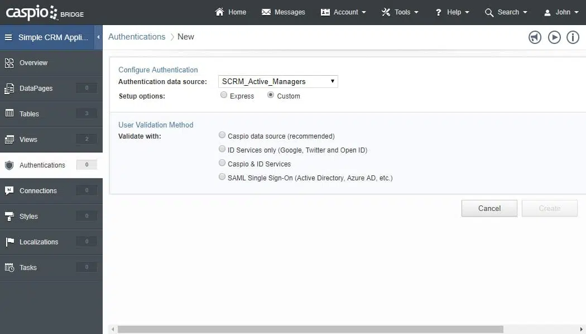Open the Tasks calendar icon
This screenshot has width=586, height=334.
click(9, 267)
